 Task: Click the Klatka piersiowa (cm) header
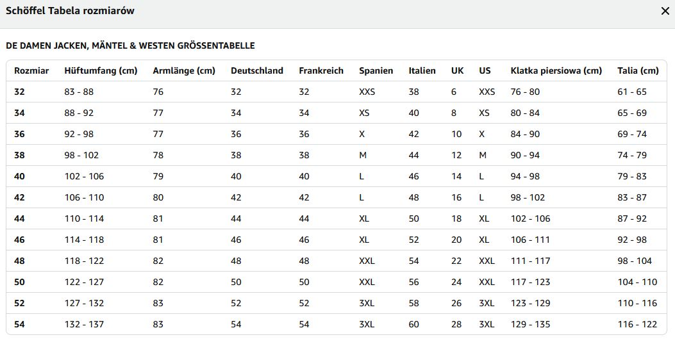pos(556,70)
